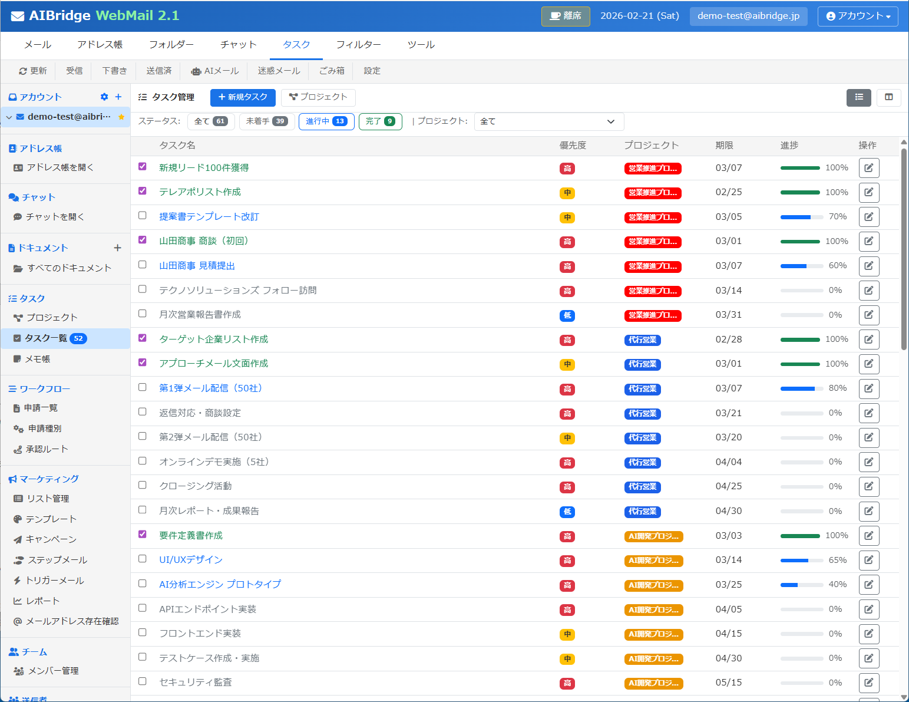
Task: Open AIメール from the toolbar
Action: 214,71
